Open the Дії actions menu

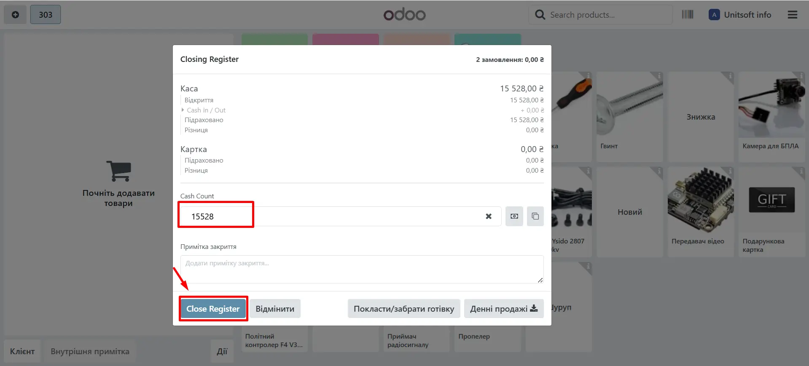tap(222, 351)
